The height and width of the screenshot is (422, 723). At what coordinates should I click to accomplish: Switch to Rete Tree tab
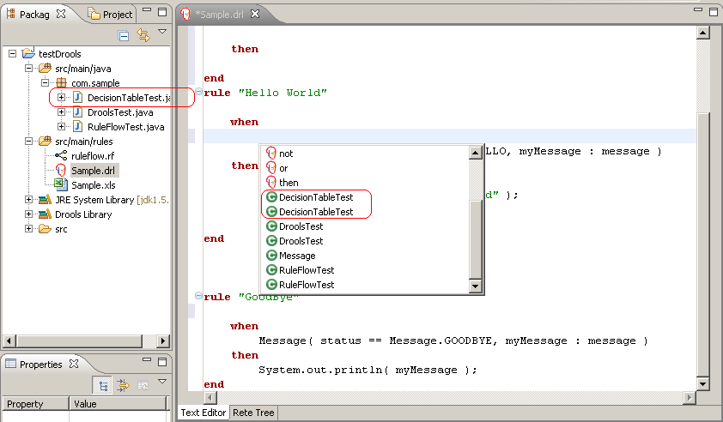click(x=253, y=413)
